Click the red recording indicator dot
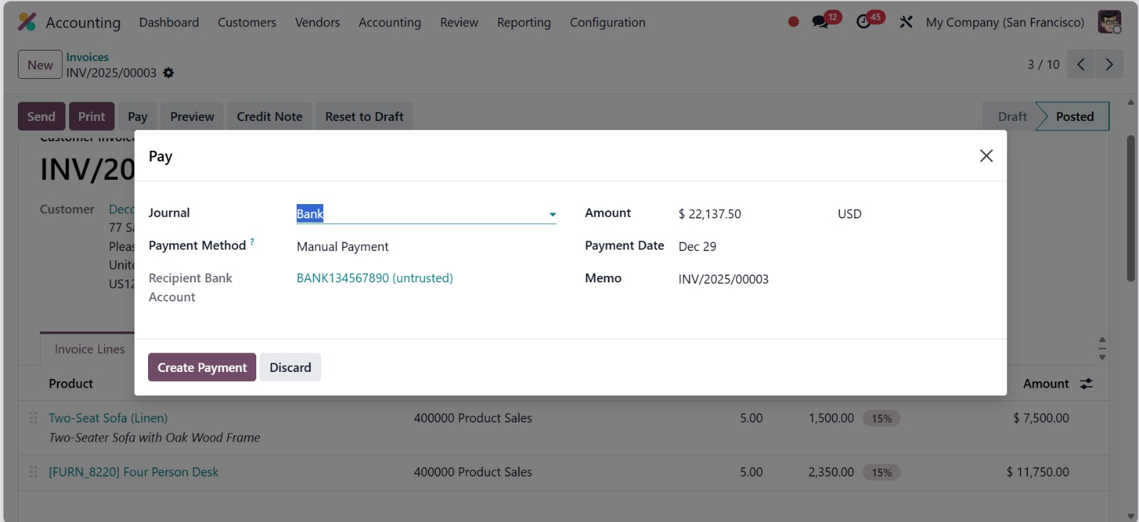 point(793,22)
